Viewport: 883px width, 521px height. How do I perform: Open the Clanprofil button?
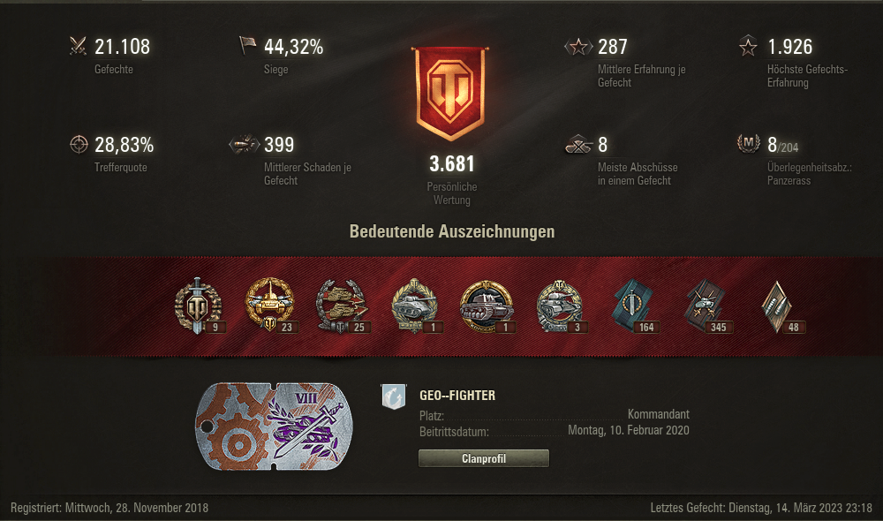click(x=484, y=458)
